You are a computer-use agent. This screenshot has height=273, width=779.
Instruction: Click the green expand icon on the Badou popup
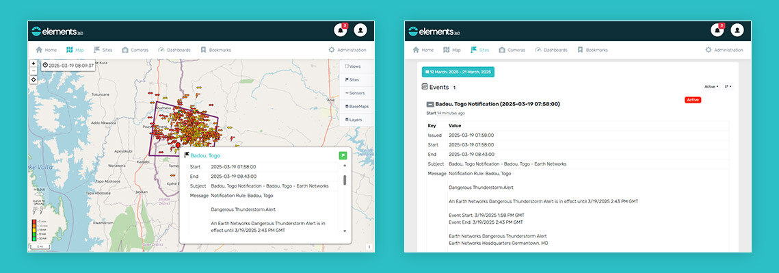pyautogui.click(x=343, y=155)
